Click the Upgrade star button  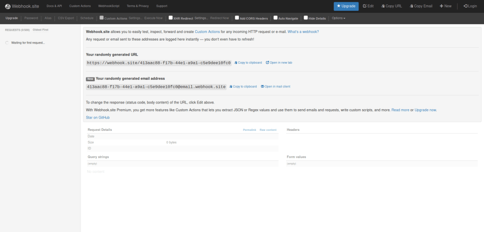pyautogui.click(x=346, y=6)
